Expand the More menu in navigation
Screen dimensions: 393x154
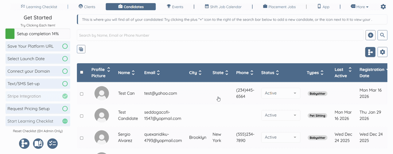[x=360, y=7]
